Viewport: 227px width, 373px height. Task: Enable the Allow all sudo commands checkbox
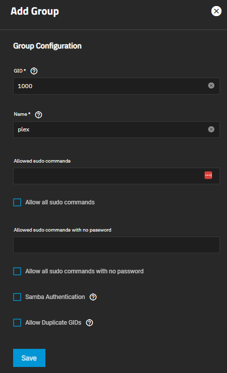pyautogui.click(x=17, y=202)
